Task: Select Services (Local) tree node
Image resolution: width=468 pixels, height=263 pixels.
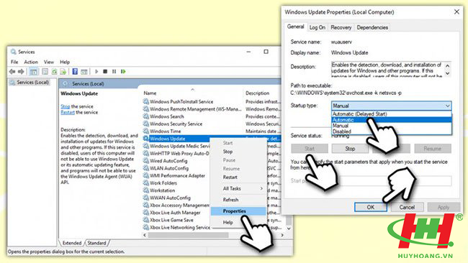Action: pyautogui.click(x=32, y=82)
